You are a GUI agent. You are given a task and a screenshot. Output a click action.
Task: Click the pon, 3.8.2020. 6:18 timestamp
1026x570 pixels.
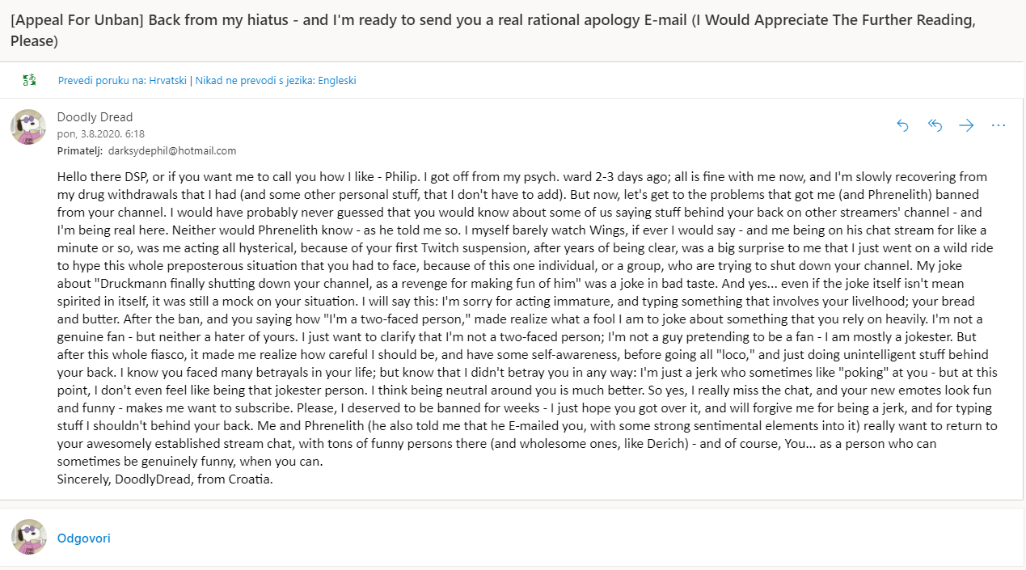point(101,134)
